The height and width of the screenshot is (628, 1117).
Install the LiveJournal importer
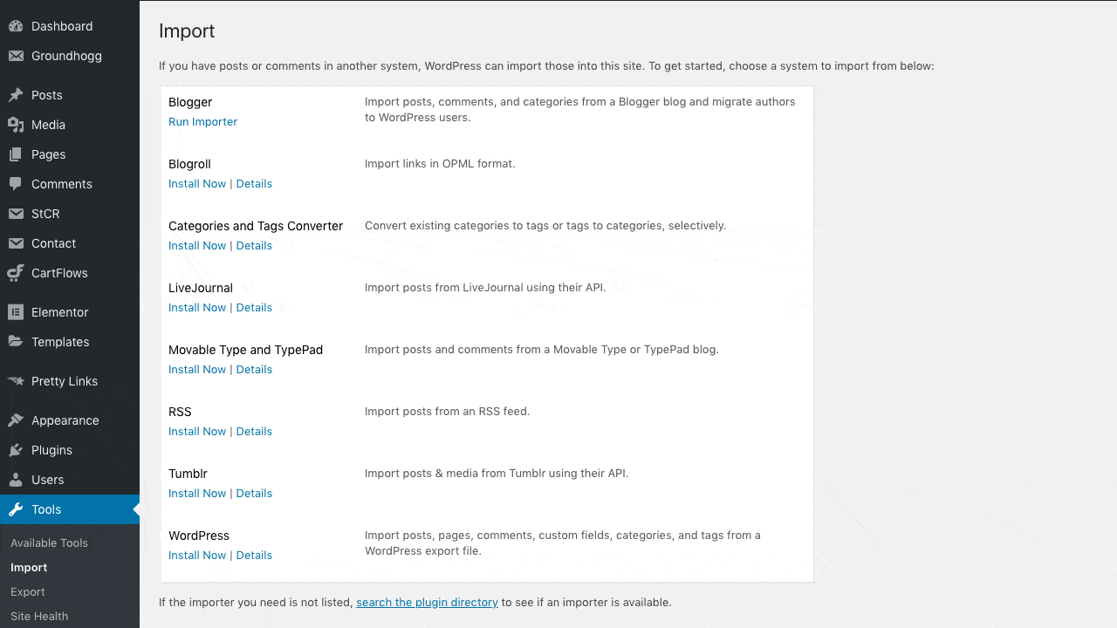coord(197,307)
